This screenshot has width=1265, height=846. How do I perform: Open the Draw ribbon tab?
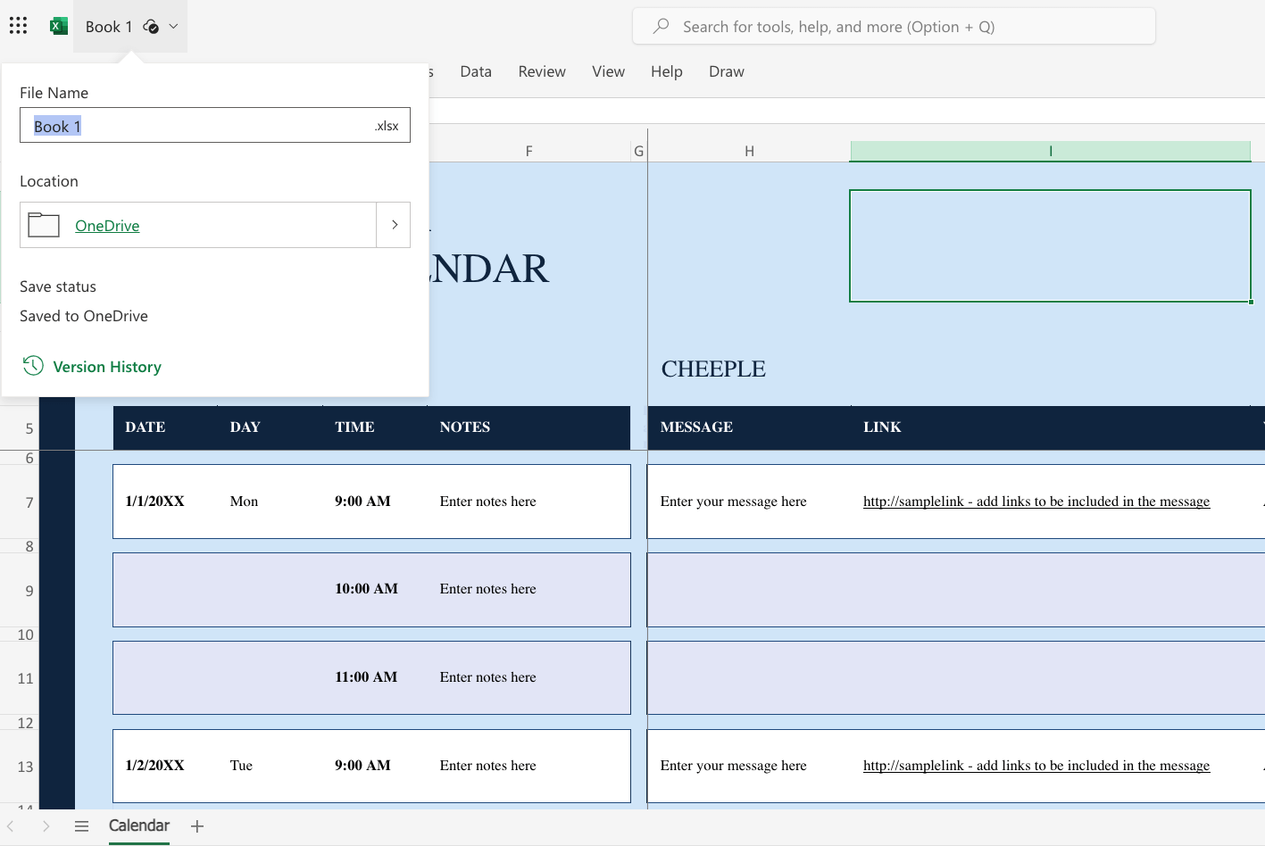point(726,71)
